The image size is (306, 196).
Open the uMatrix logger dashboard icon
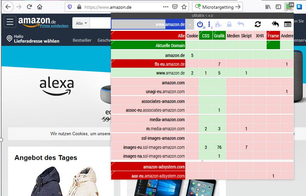click(x=288, y=25)
